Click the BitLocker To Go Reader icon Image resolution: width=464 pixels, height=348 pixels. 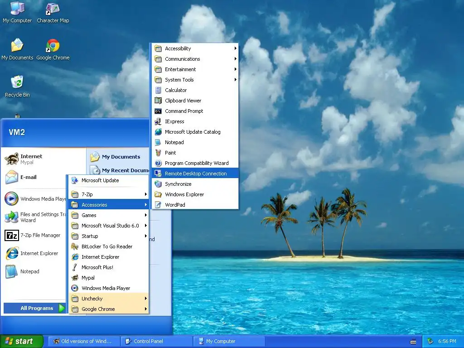[x=75, y=246]
